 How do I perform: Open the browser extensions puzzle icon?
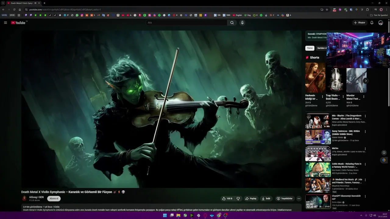tap(367, 9)
